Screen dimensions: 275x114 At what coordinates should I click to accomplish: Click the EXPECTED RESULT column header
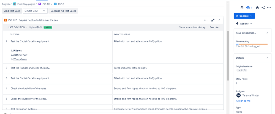122,35
